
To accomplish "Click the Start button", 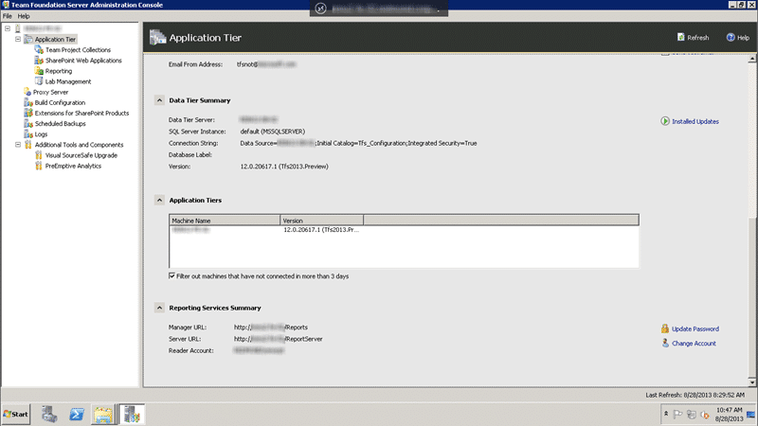I will [16, 415].
